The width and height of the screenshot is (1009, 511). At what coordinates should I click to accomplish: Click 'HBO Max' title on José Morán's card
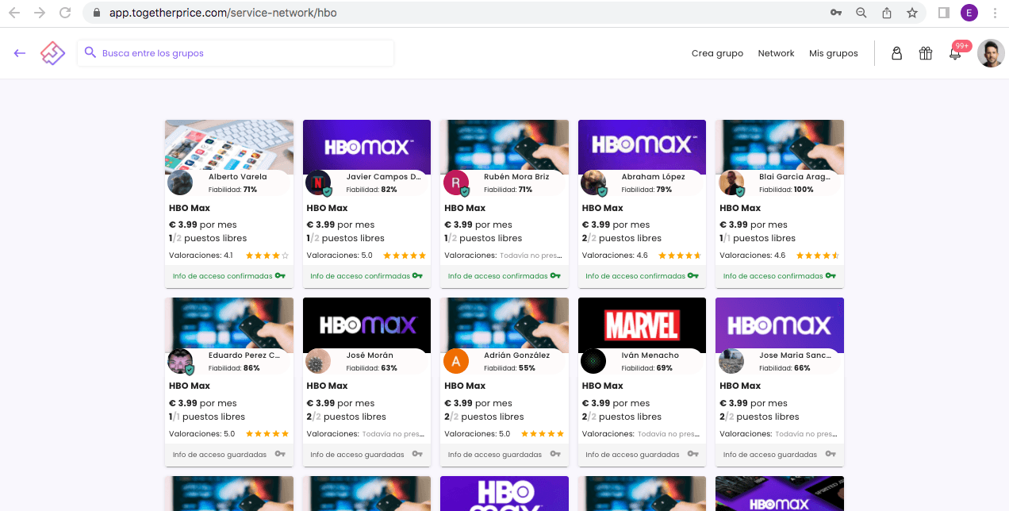(x=327, y=386)
